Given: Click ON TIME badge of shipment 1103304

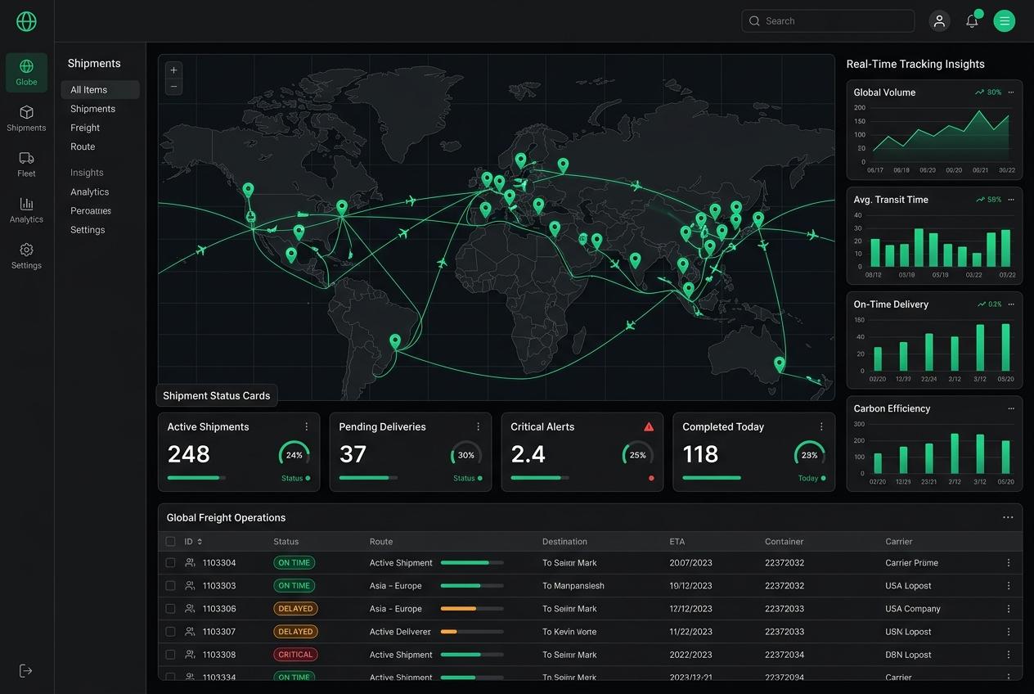Looking at the screenshot, I should 294,563.
